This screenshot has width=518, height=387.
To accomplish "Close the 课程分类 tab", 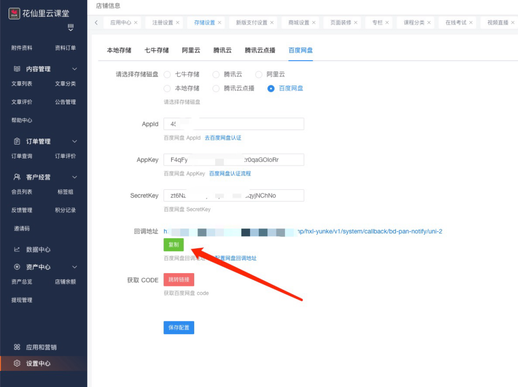I will [429, 23].
